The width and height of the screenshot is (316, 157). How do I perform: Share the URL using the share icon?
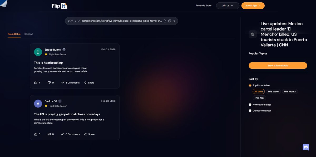tap(174, 21)
